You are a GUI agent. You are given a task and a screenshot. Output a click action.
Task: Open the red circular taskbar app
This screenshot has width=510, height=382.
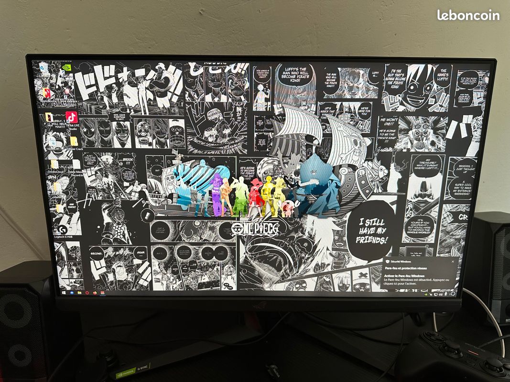click(x=87, y=293)
